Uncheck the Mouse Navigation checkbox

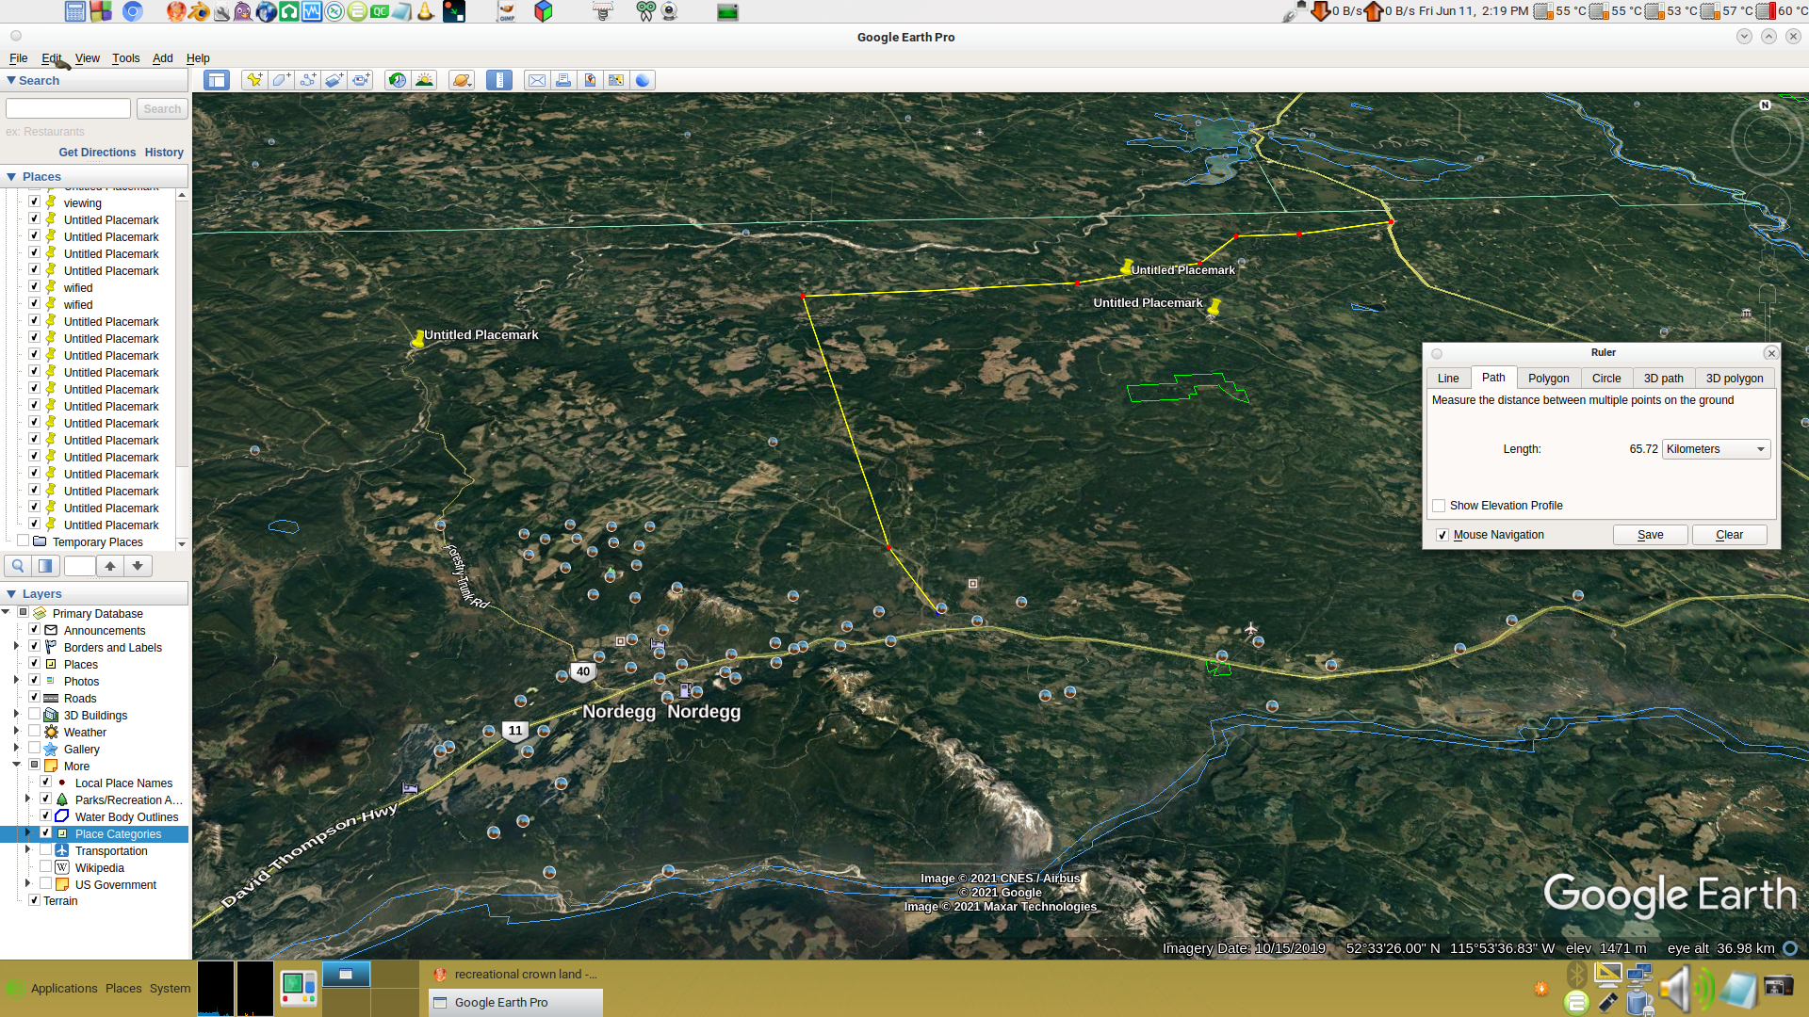(x=1442, y=535)
